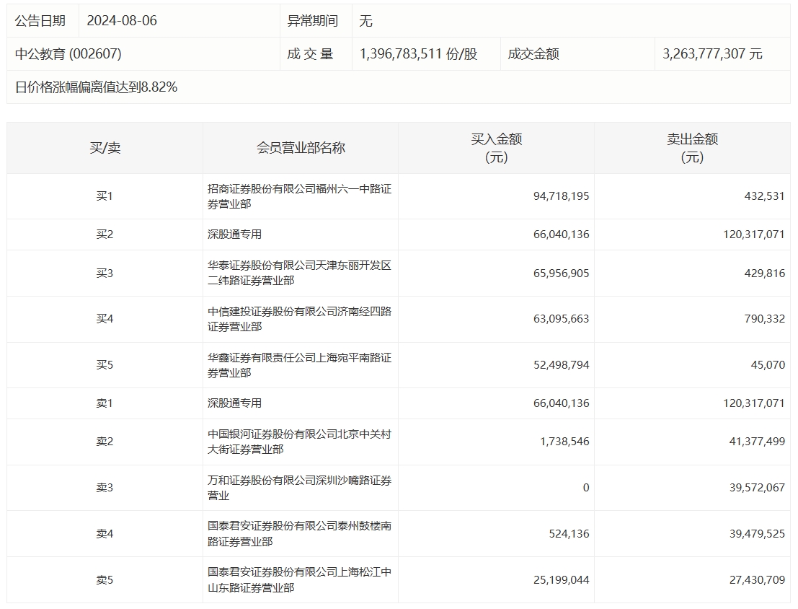Click 华泰证券天津东丽开发区二纬路营业部 name

pos(299,273)
